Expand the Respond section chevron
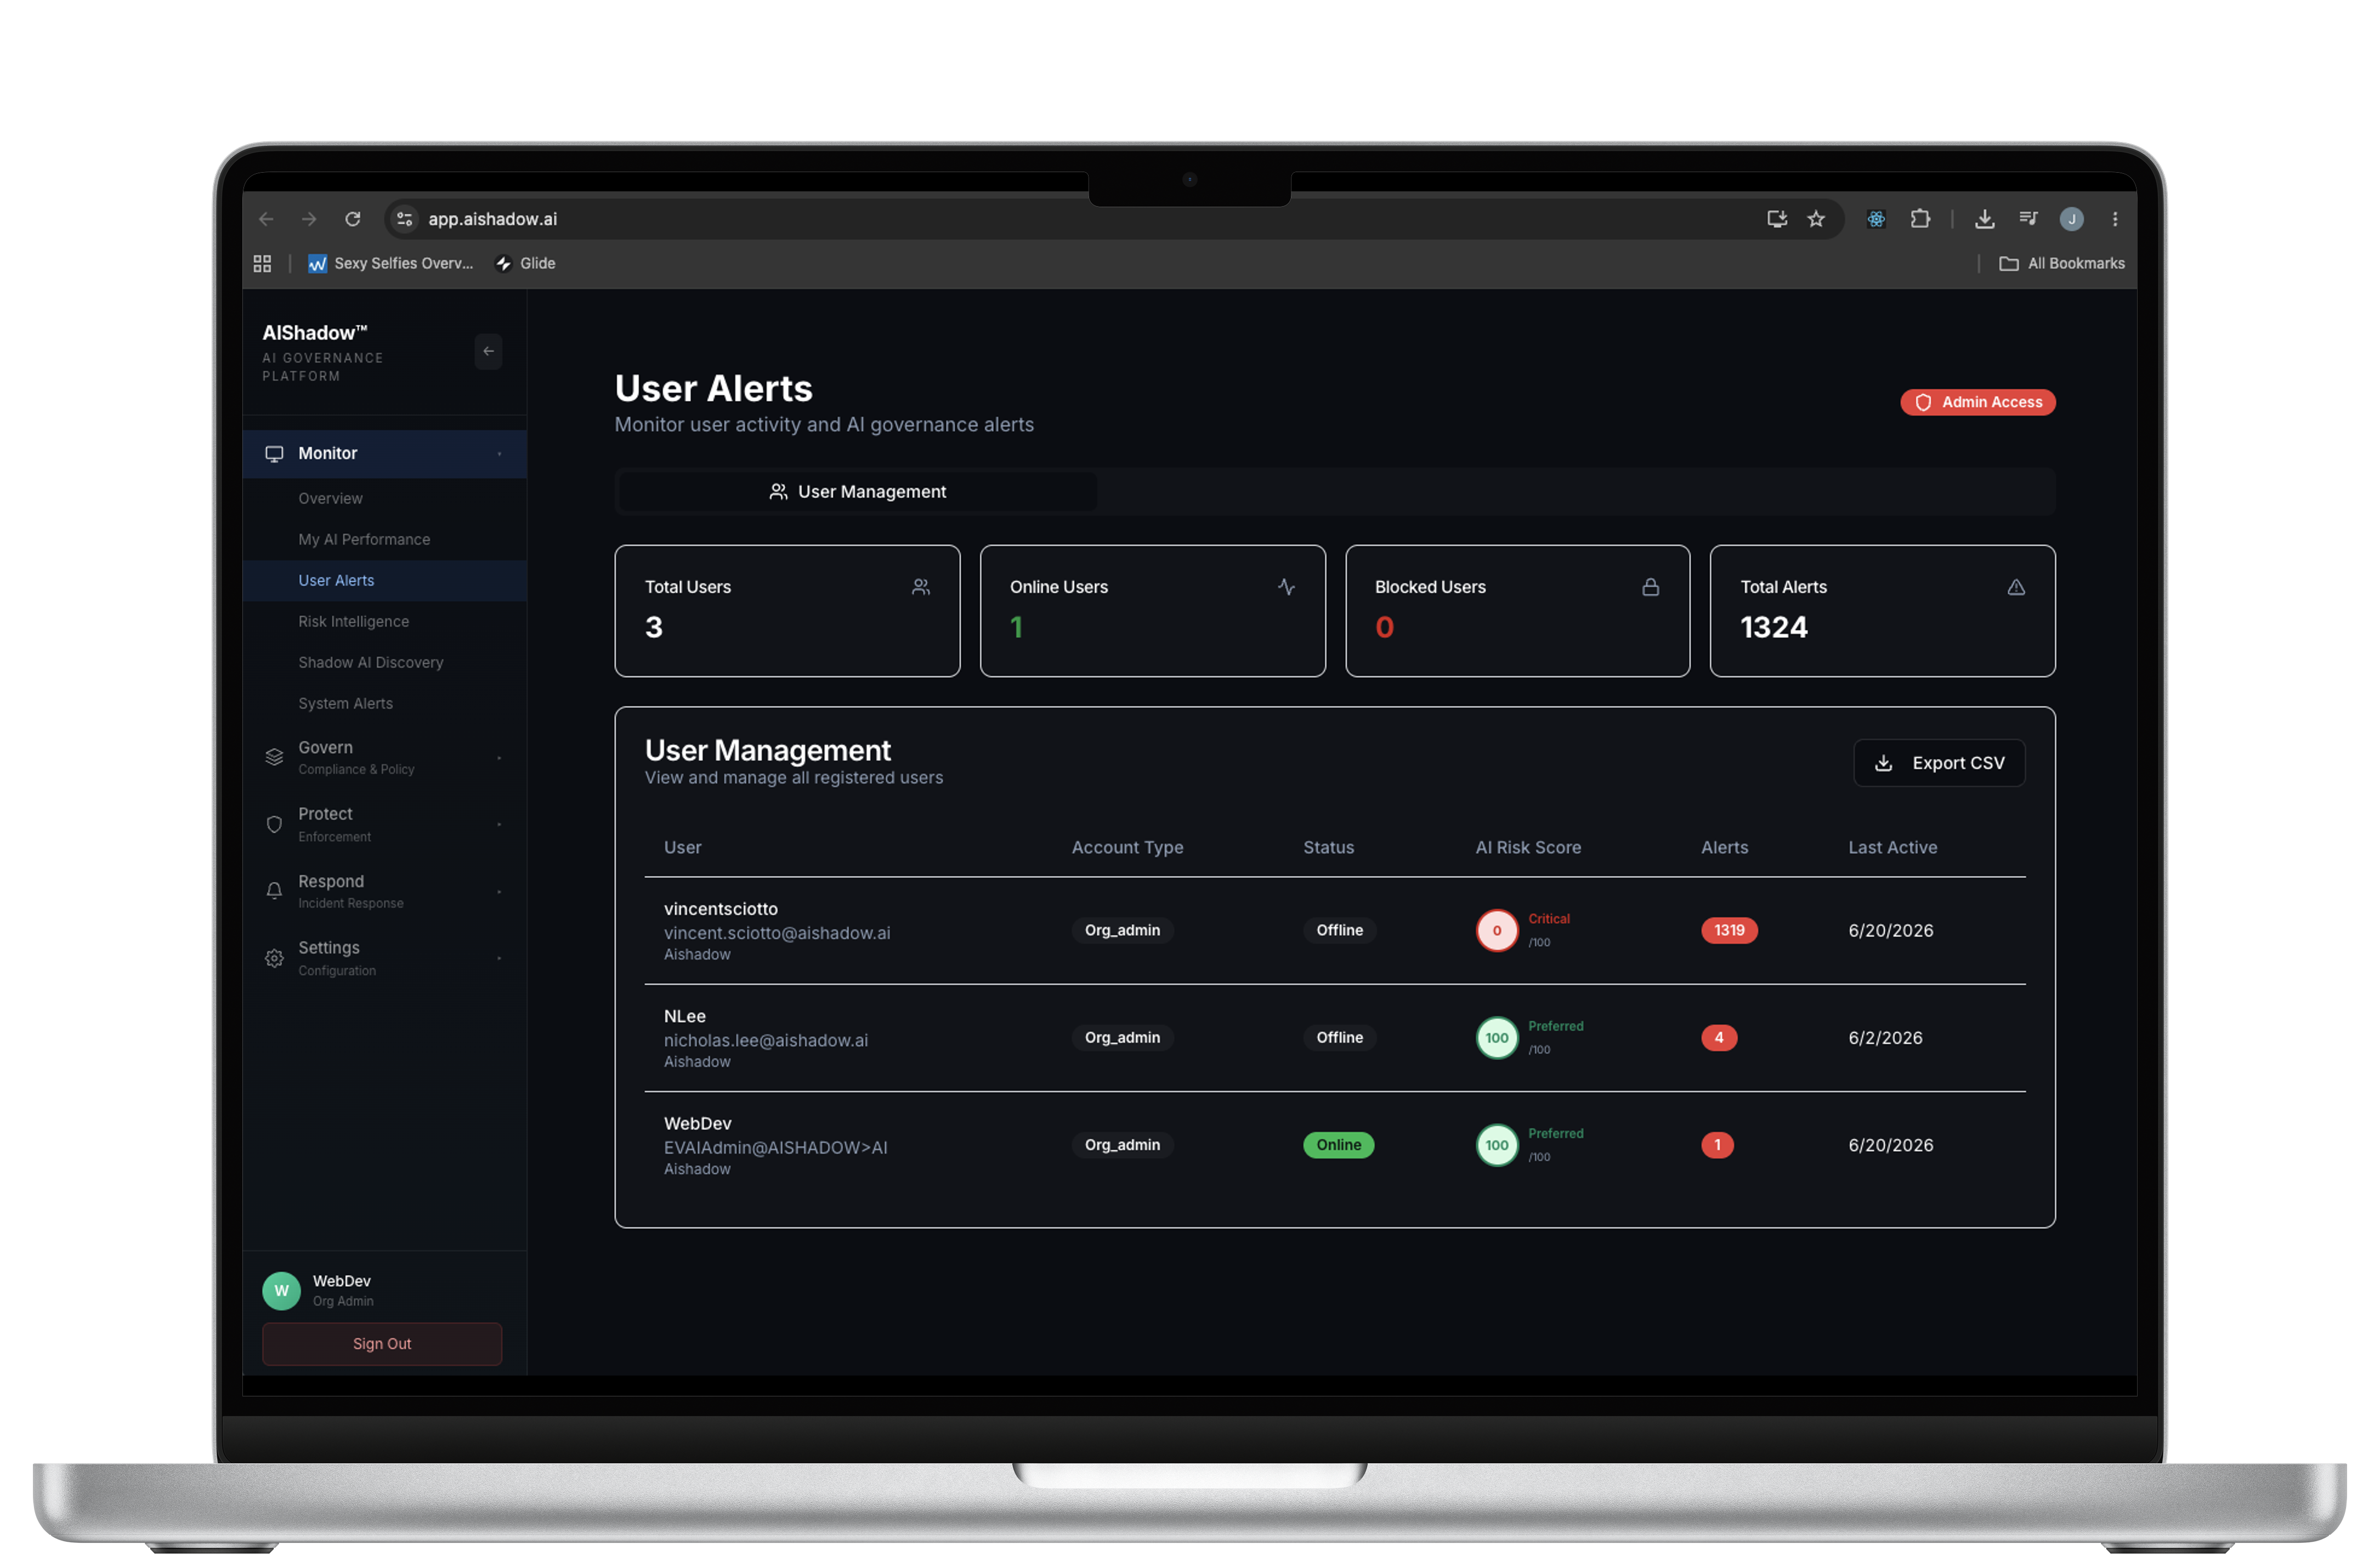The image size is (2380, 1568). (499, 891)
